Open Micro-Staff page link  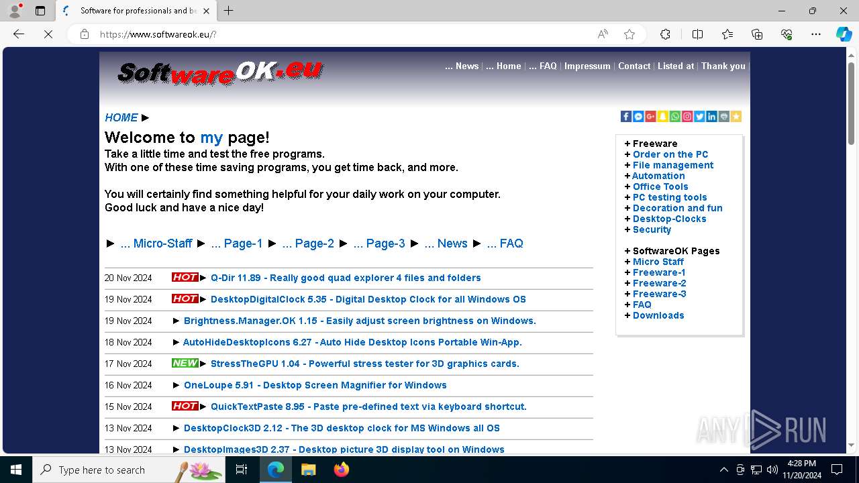(156, 244)
